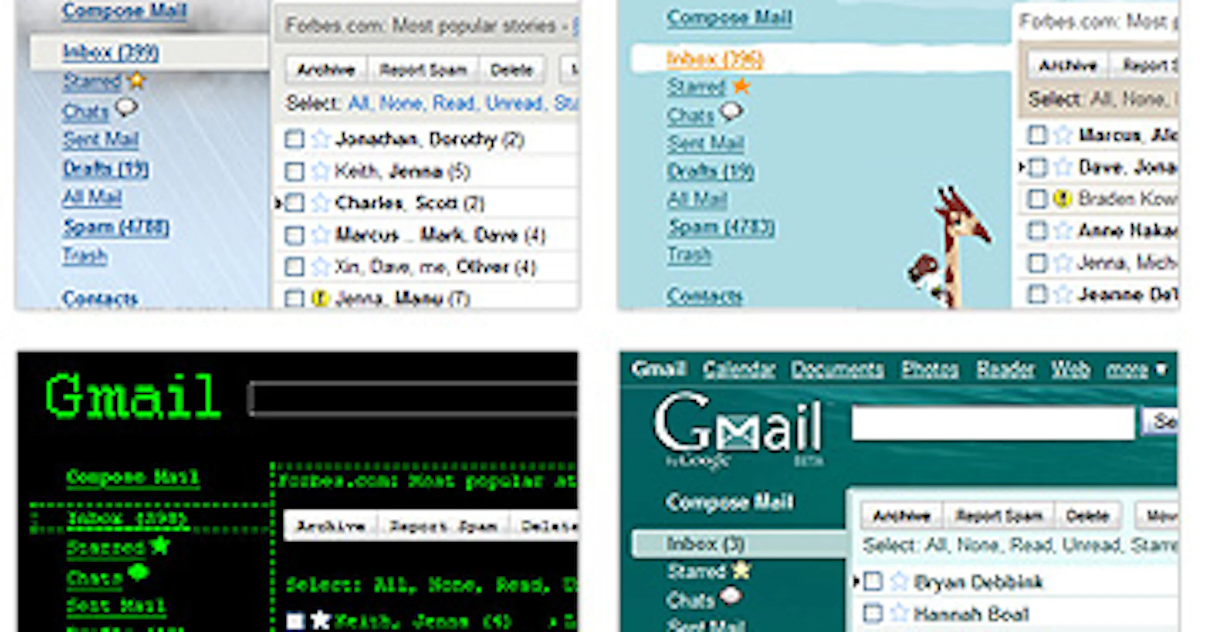This screenshot has height=632, width=1205.
Task: Open the more dropdown in teal theme
Action: coord(1136,370)
